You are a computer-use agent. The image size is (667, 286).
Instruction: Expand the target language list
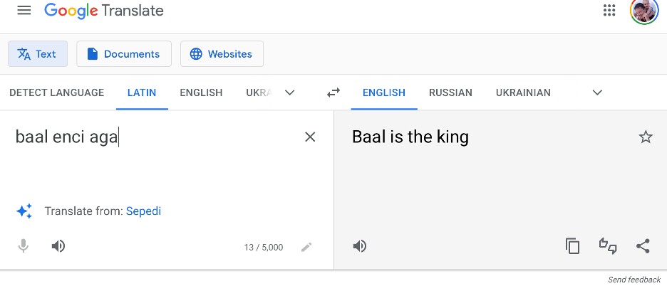click(x=597, y=92)
